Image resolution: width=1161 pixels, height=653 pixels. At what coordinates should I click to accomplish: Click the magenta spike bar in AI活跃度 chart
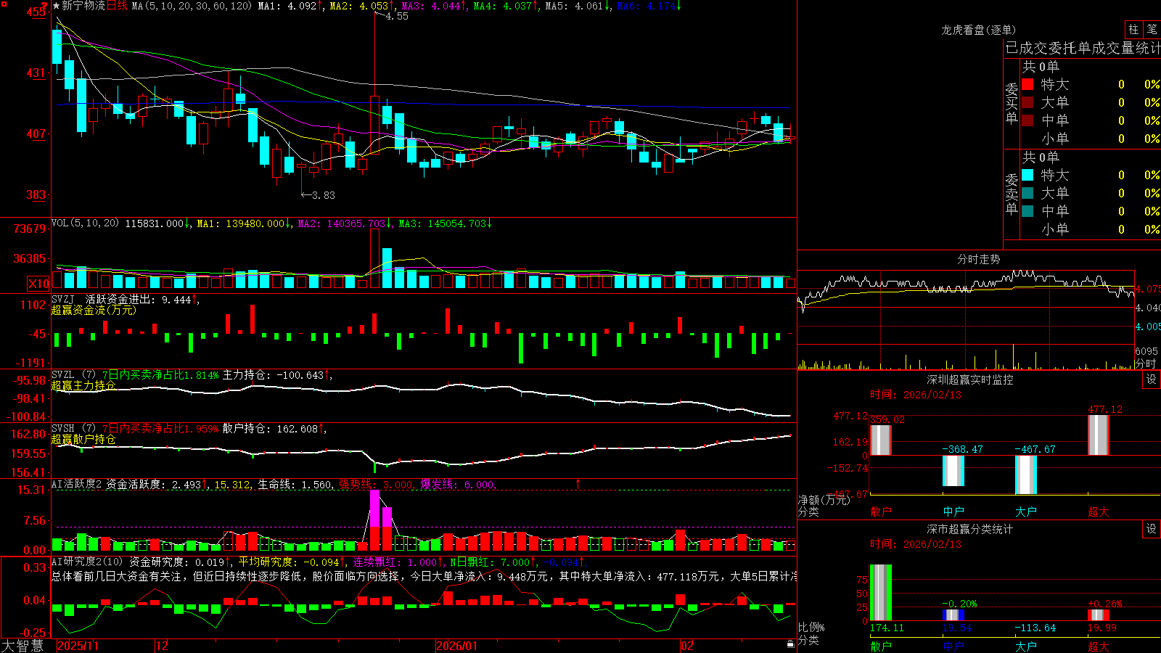click(x=375, y=519)
